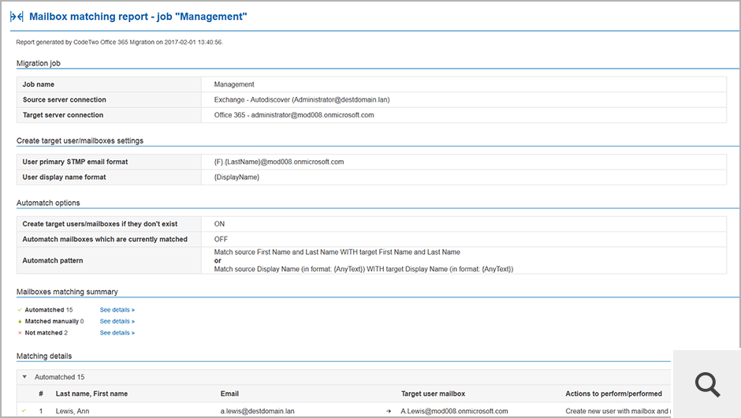Click the 'Matching details' heading

tap(44, 356)
